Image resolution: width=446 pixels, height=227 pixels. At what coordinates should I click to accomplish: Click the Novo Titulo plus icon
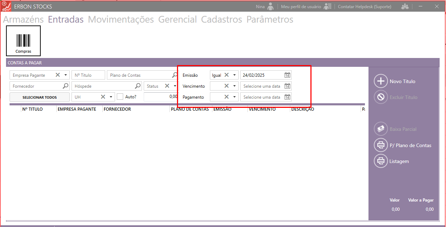[x=381, y=81]
